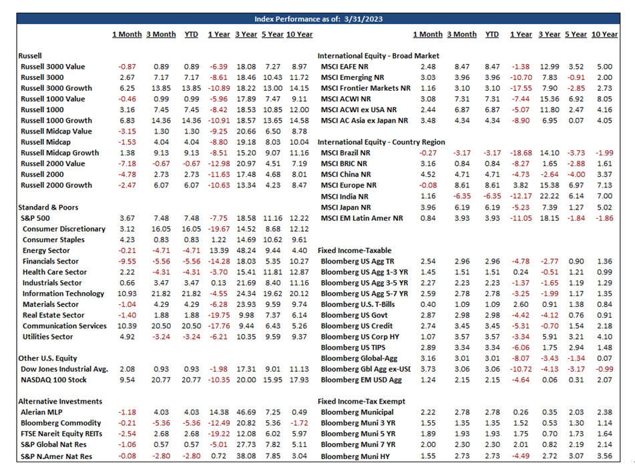Click the 'Russell Midcap Value' row label
This screenshot has height=473, width=635.
pyautogui.click(x=56, y=131)
